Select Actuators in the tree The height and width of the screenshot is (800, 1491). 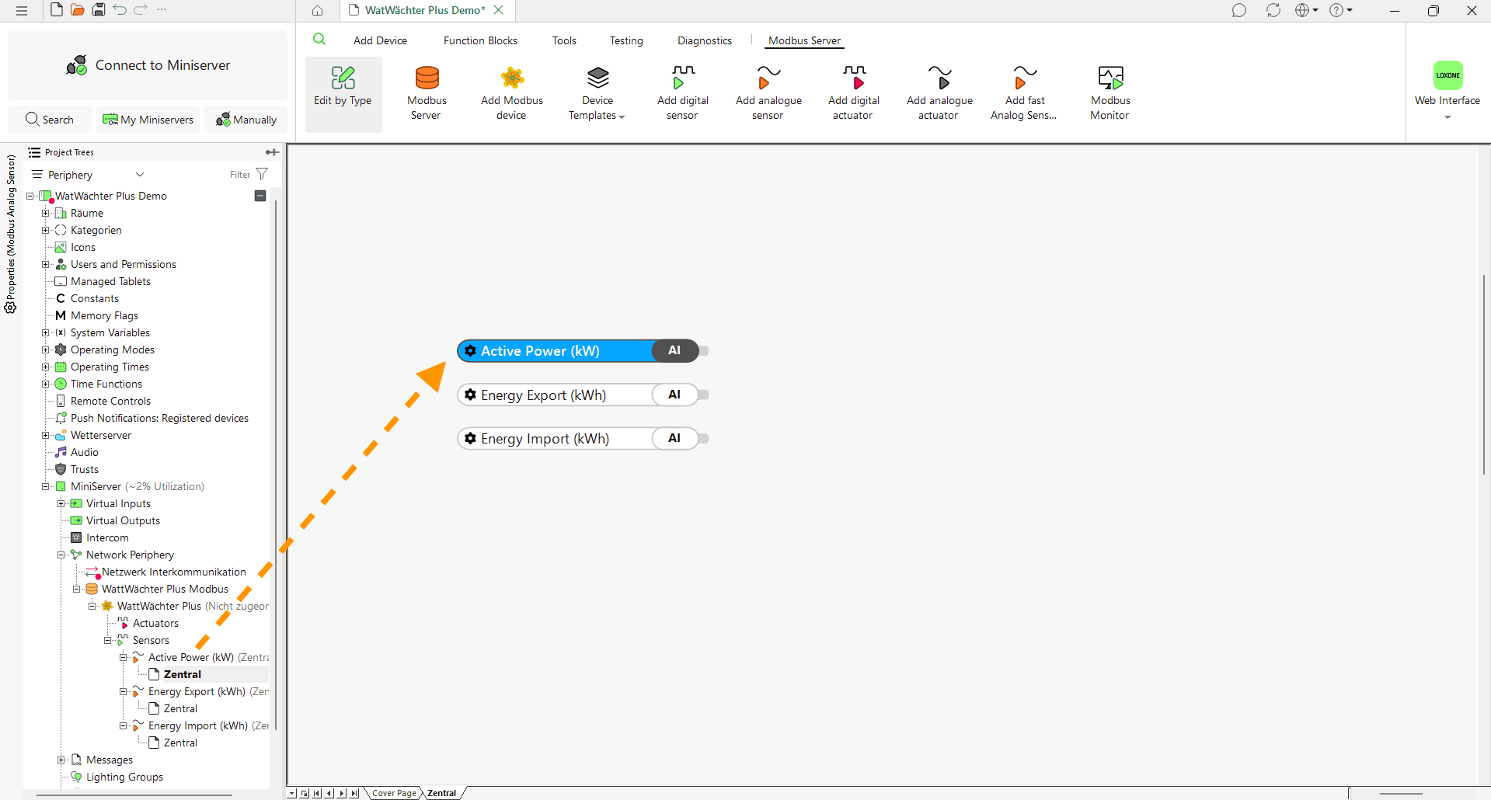155,623
